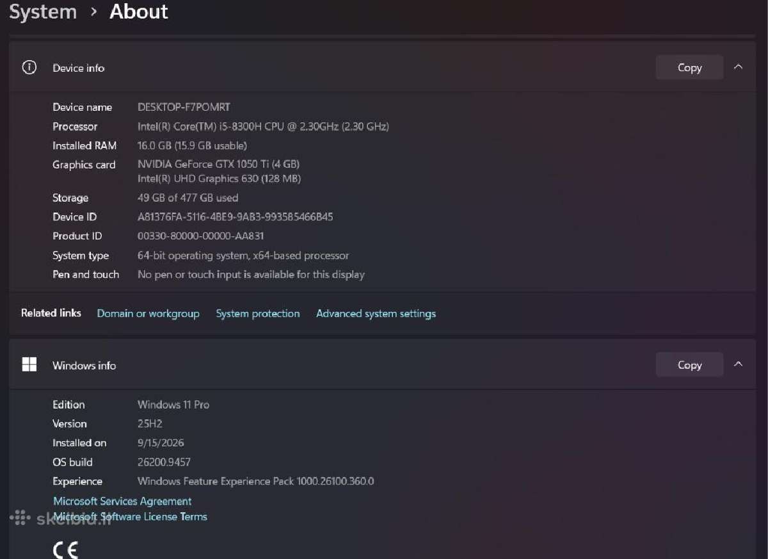The image size is (768, 559).
Task: Click the Storage label
Action: click(x=70, y=198)
